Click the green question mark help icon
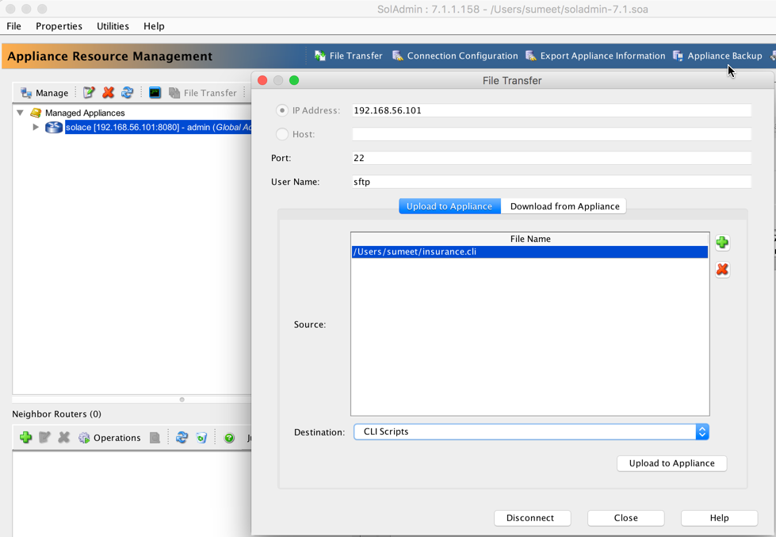Image resolution: width=776 pixels, height=537 pixels. click(x=229, y=438)
